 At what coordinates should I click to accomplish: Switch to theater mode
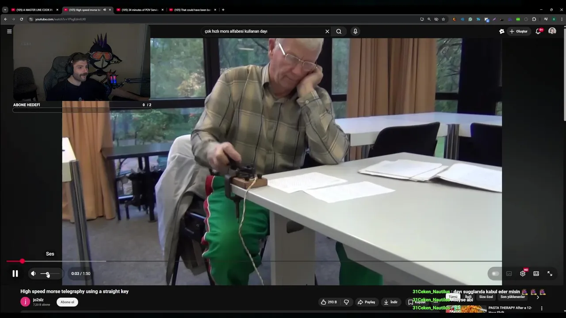pyautogui.click(x=536, y=273)
